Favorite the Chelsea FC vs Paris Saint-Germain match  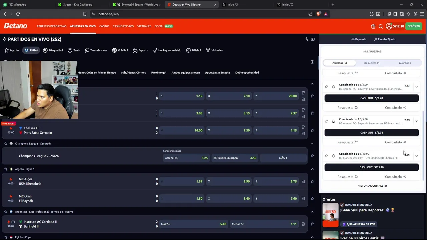(x=312, y=130)
